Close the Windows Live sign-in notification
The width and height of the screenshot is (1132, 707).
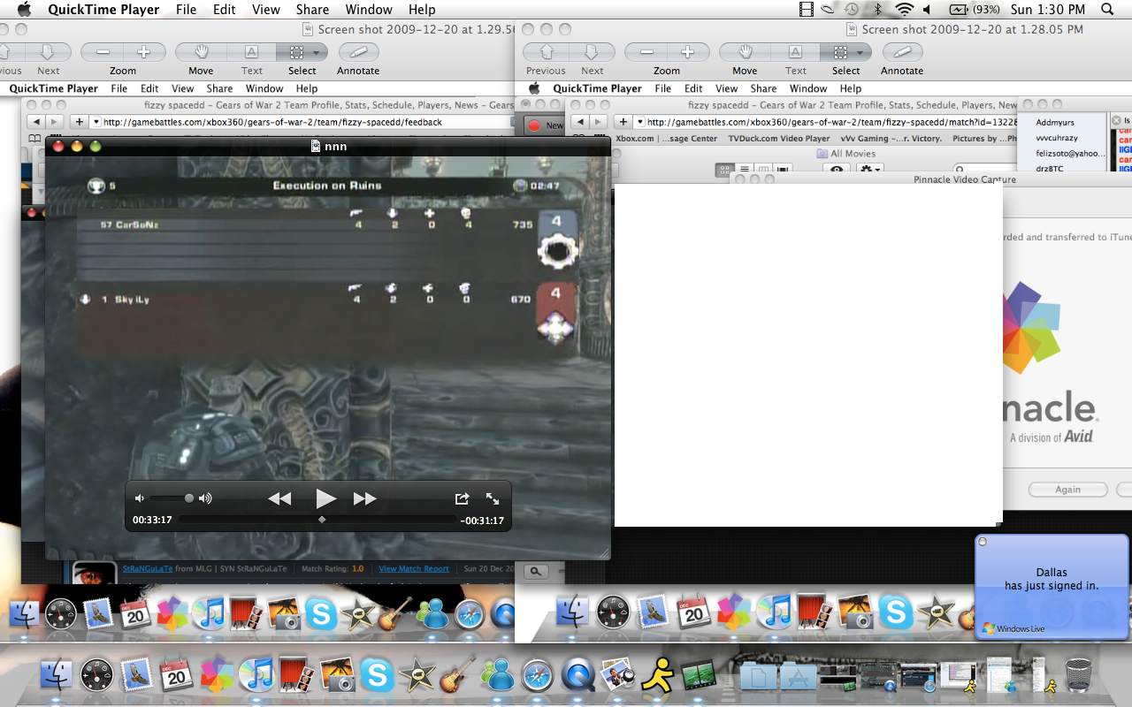[983, 542]
